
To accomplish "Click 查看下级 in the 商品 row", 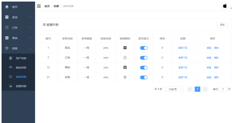I will (x=183, y=48).
